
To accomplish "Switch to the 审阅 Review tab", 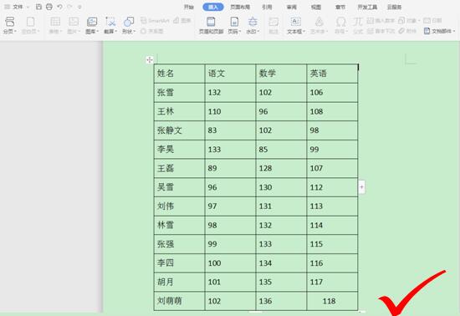I will (x=291, y=7).
